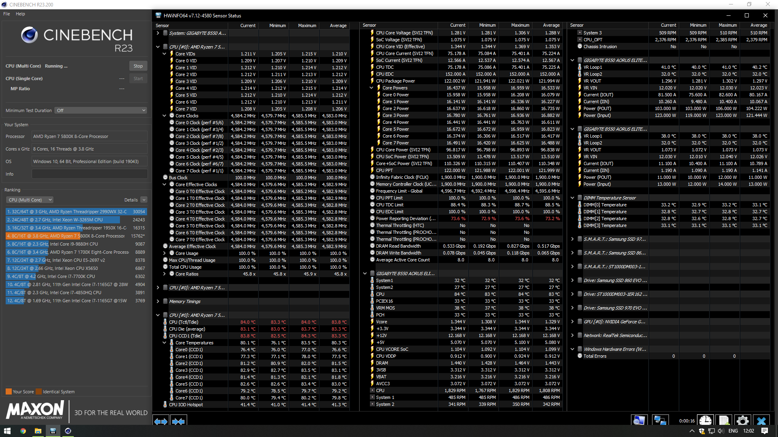Click the HWiNFO clock reset timer icon

point(705,421)
